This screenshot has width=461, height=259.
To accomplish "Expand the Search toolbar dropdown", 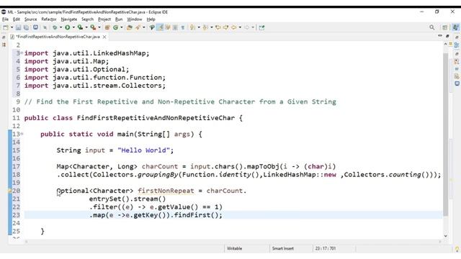I will tap(144, 27).
